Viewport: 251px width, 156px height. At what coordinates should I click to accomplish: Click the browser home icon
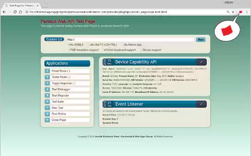pyautogui.click(x=21, y=12)
